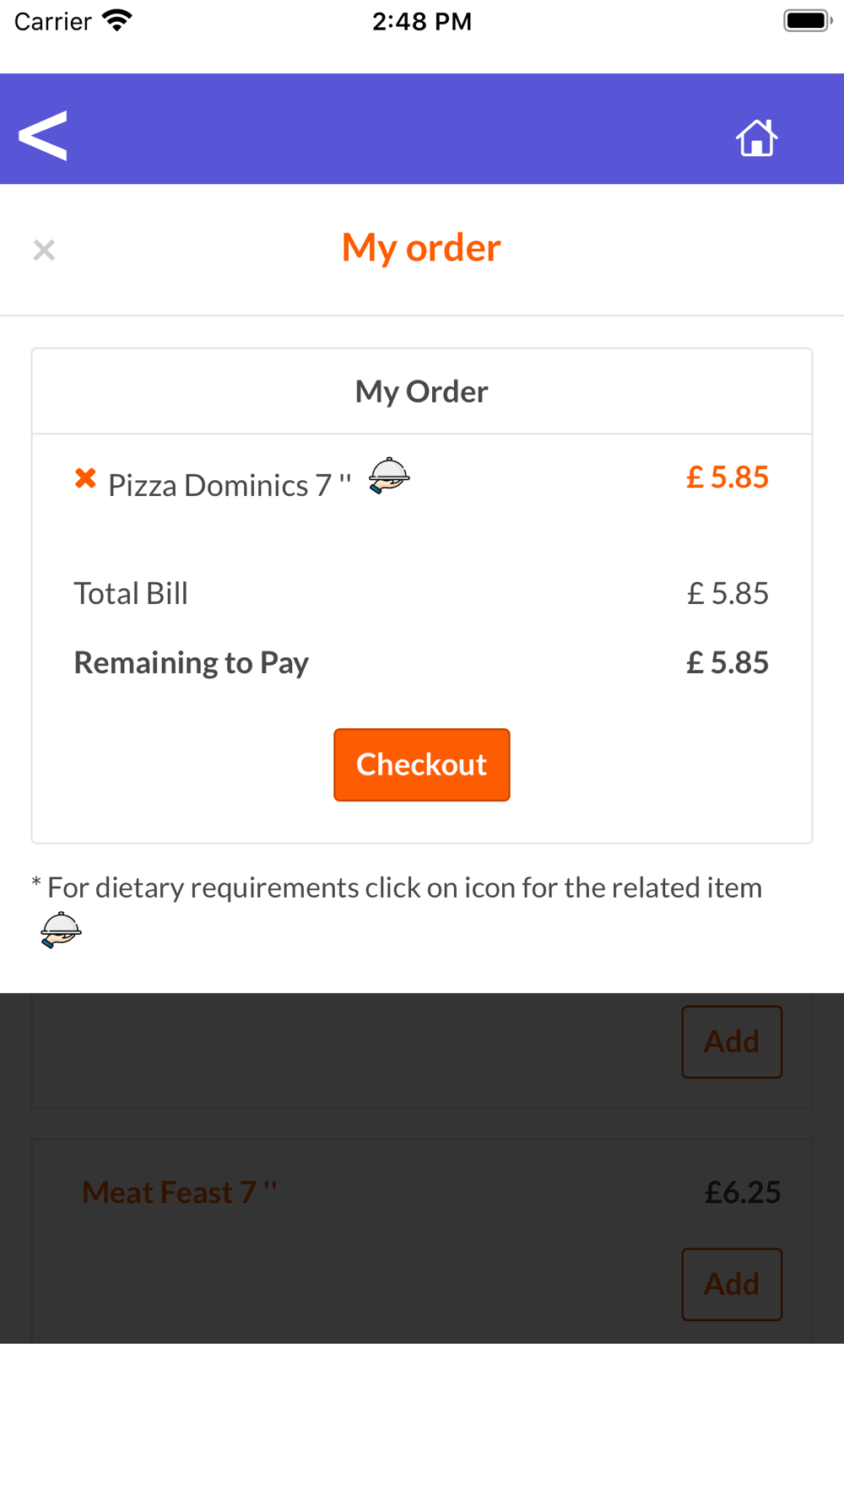Open the home screen icon
This screenshot has width=844, height=1500.
[x=756, y=137]
